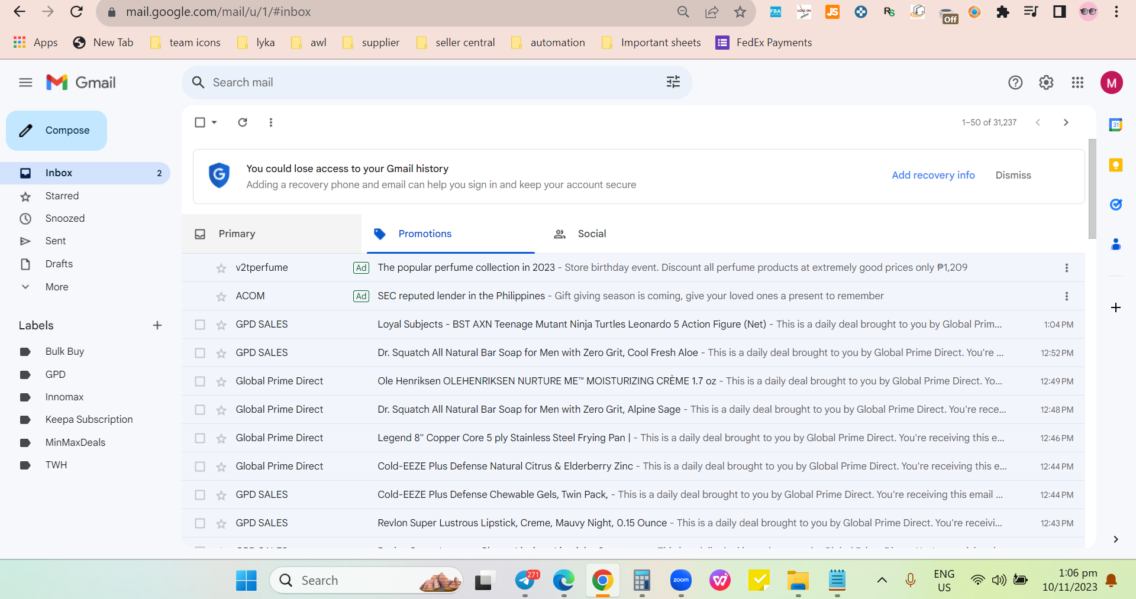Open Google Calendar side panel icon
The image size is (1136, 599).
point(1116,125)
